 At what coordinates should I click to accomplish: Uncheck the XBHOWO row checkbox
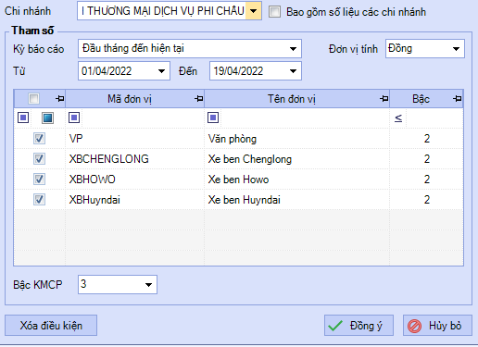click(x=39, y=179)
